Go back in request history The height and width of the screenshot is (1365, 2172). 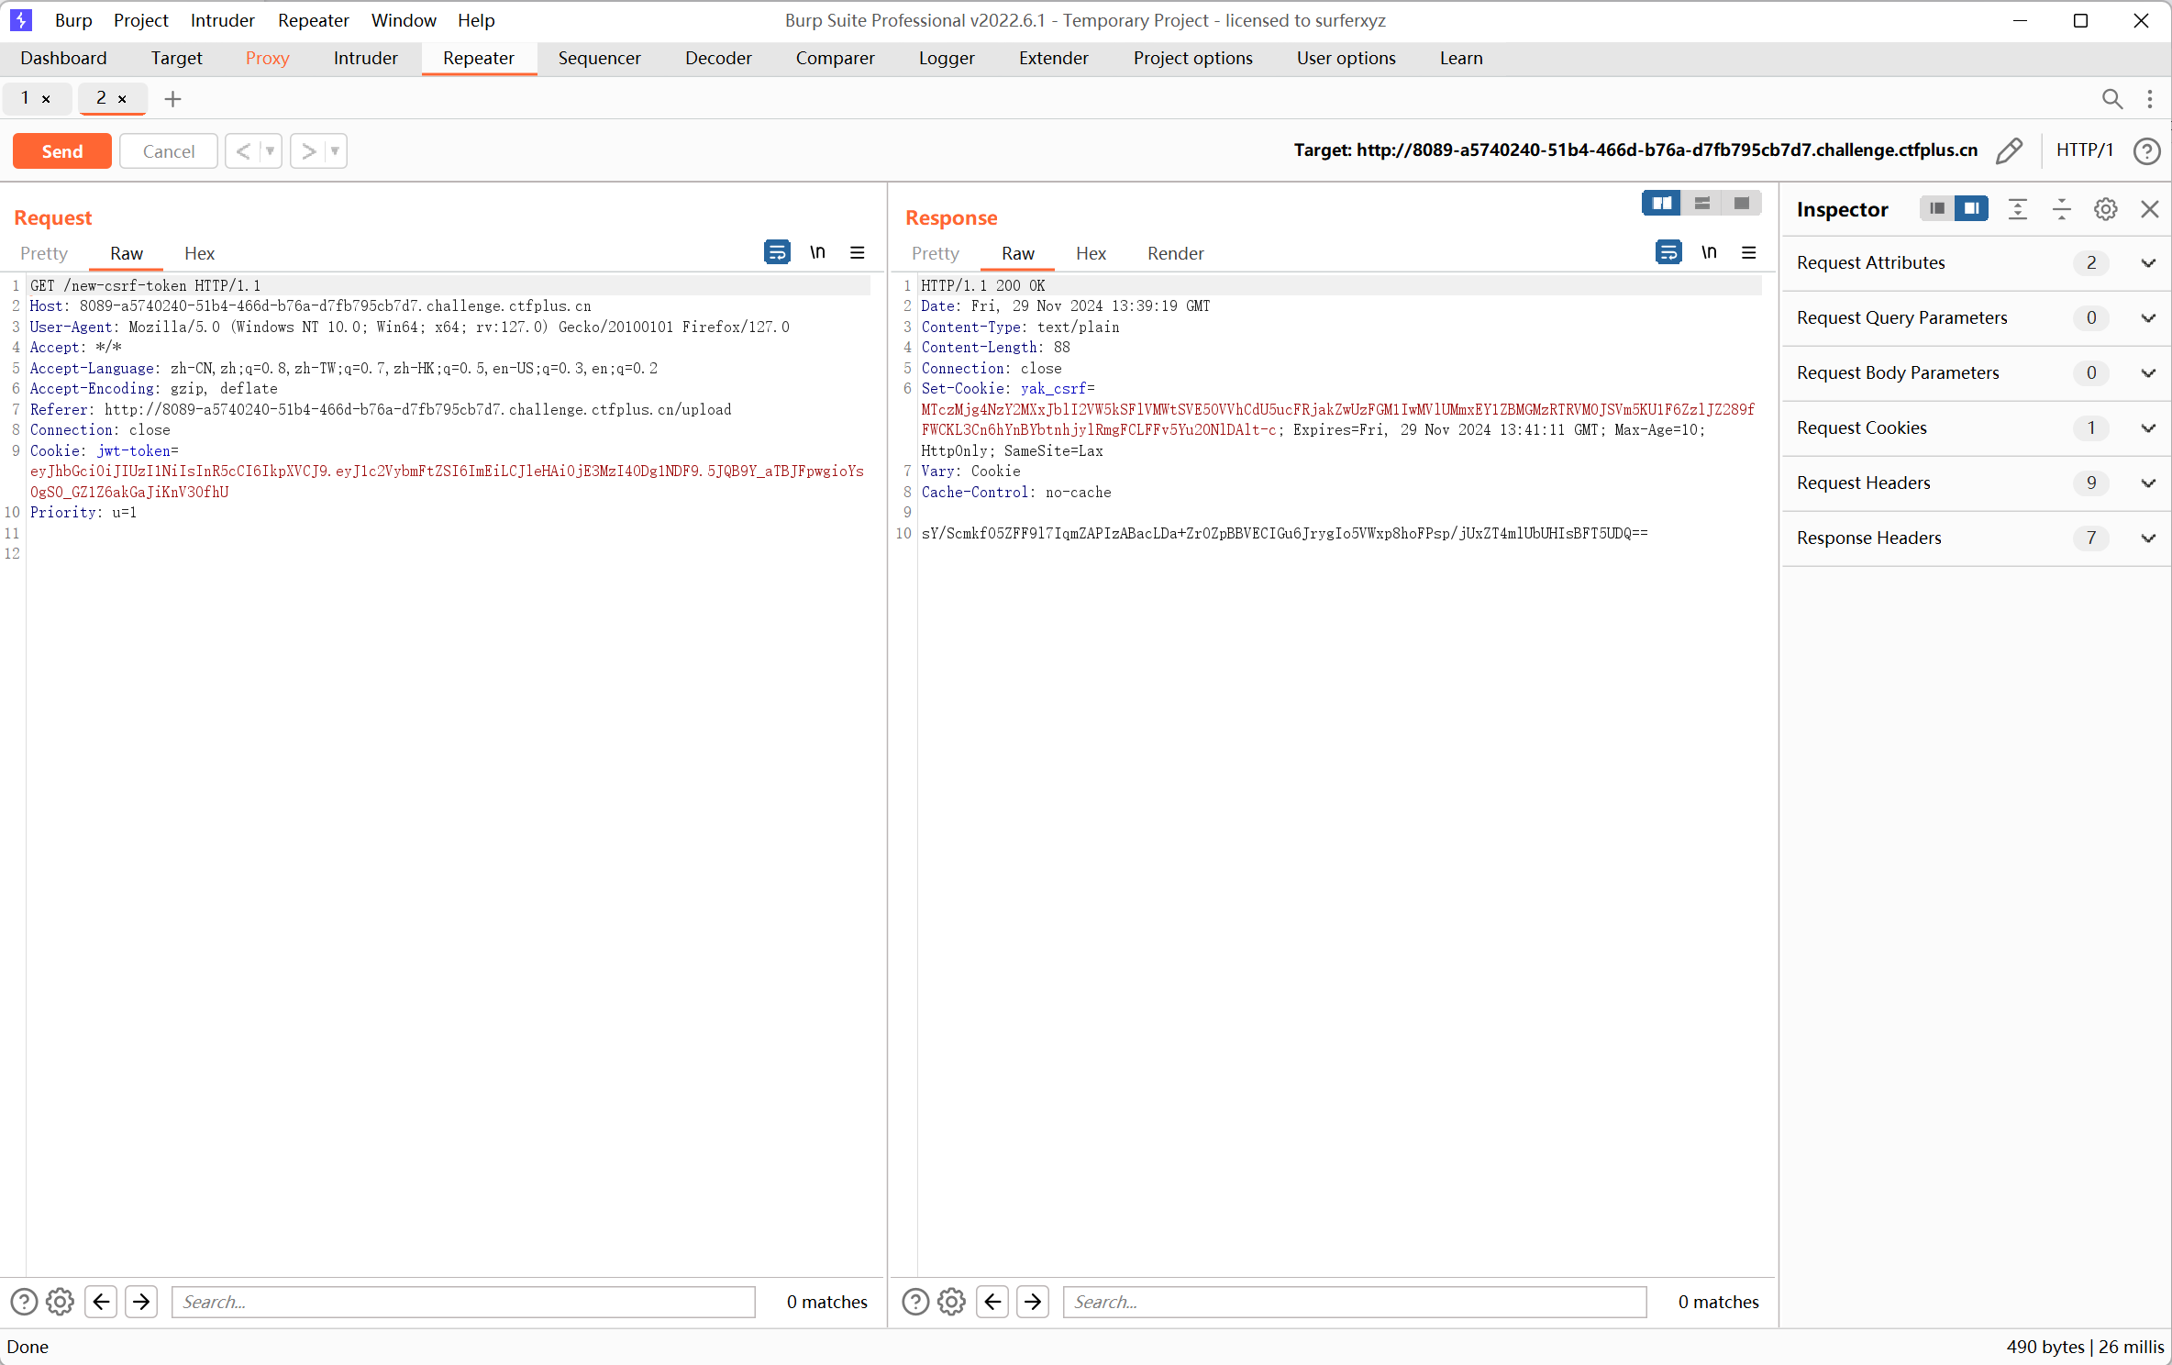[243, 151]
